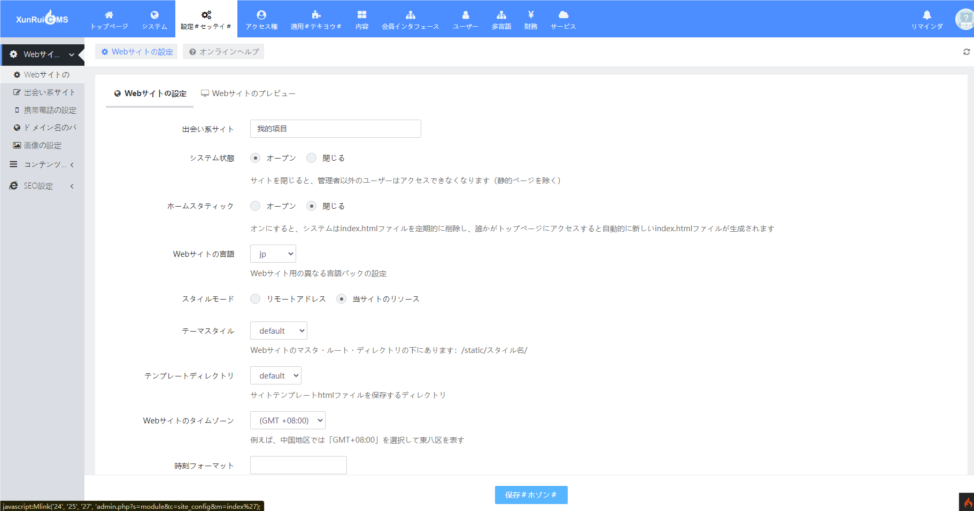
Task: Open 画像の設定 sidebar link
Action: 43,145
